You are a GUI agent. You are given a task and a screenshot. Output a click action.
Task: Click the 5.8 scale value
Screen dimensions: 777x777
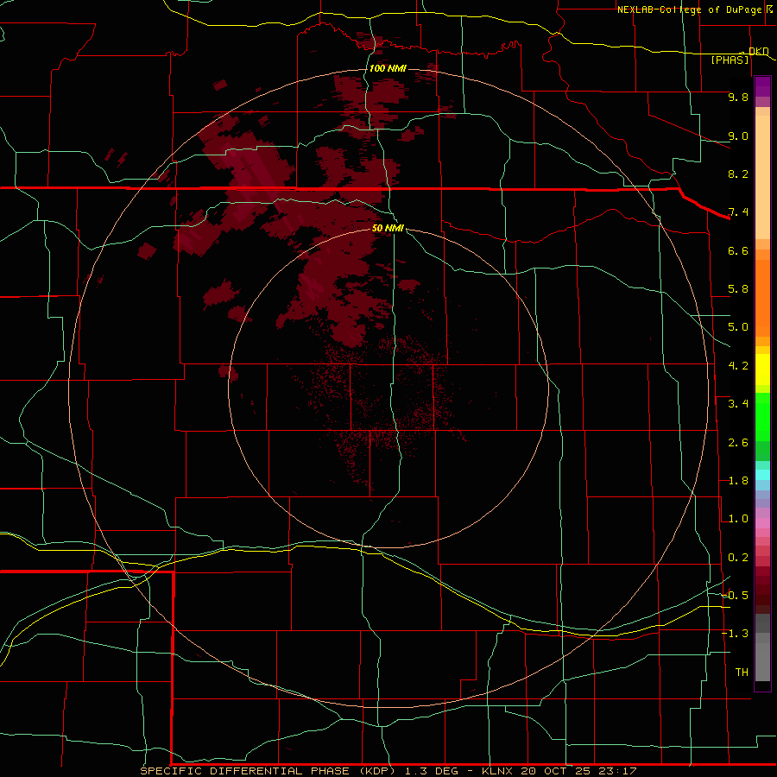coord(738,289)
